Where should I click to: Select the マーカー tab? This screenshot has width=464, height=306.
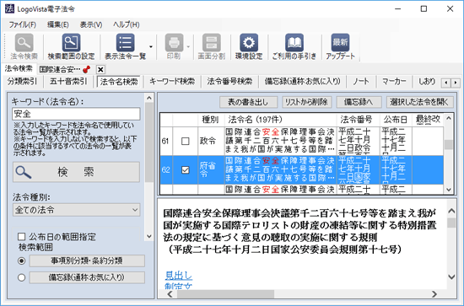pos(394,81)
